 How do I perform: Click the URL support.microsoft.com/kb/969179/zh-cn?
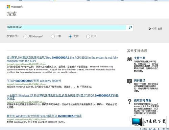[x=26, y=102]
